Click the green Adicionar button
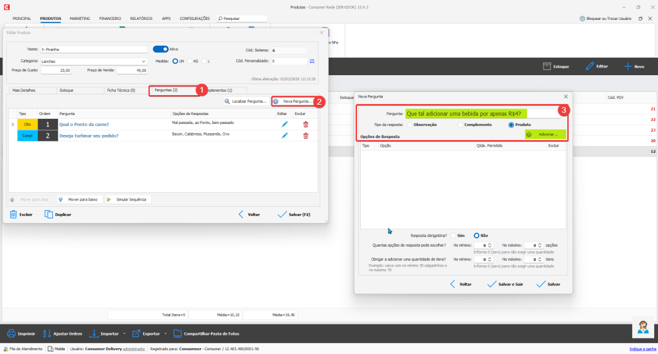 click(x=545, y=134)
